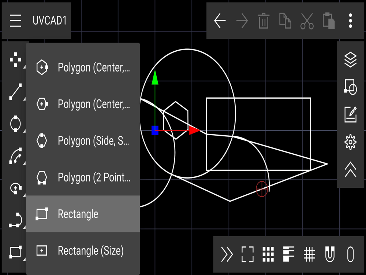Open the blocks shapes icon
The width and height of the screenshot is (366, 275).
point(350,87)
